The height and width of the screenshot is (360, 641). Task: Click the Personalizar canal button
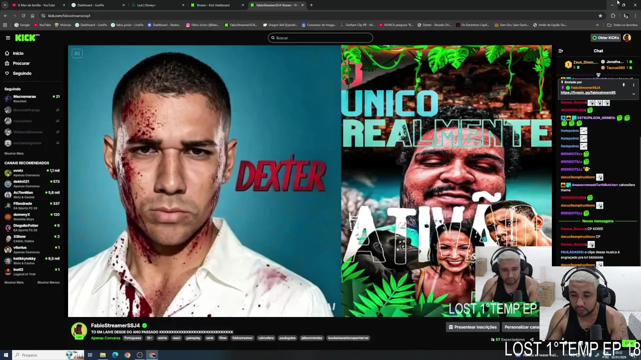pyautogui.click(x=521, y=327)
